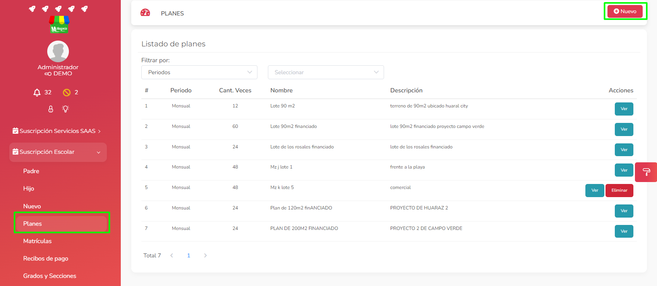
Task: Select Planes in the sidebar
Action: click(62, 224)
